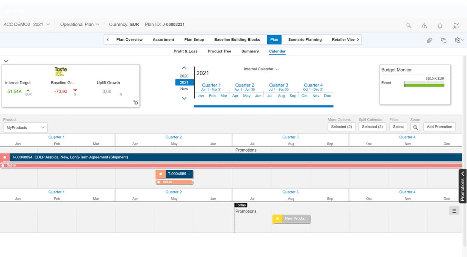The height and width of the screenshot is (257, 467).
Task: Click the filter Select button
Action: pos(398,127)
